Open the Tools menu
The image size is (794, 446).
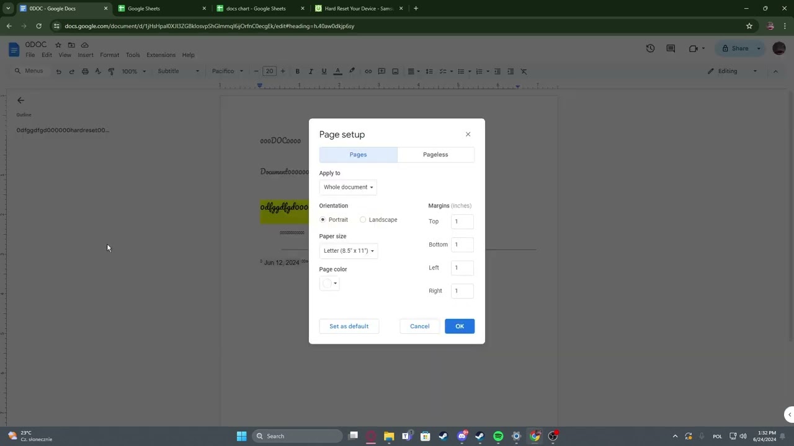point(133,55)
